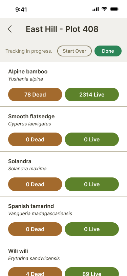127x276 pixels.
Task: Add a dead count for Solandra
Action: [35, 184]
